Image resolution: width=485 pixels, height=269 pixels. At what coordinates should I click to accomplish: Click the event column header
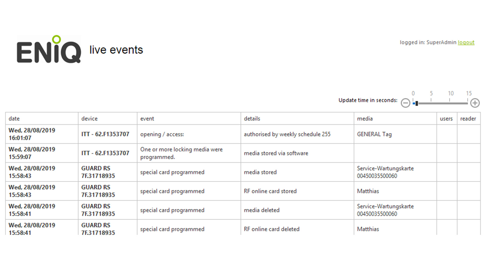(147, 119)
